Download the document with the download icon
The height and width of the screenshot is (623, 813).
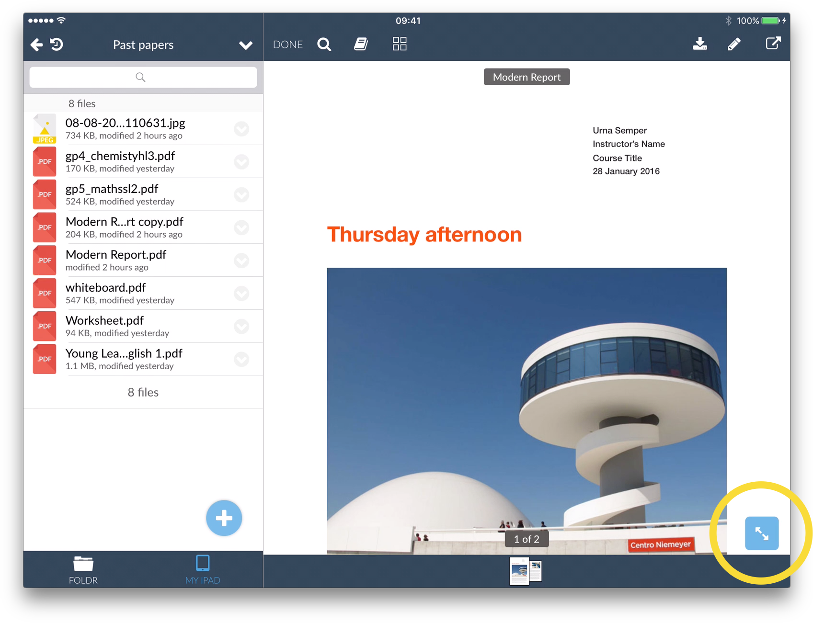(x=700, y=44)
